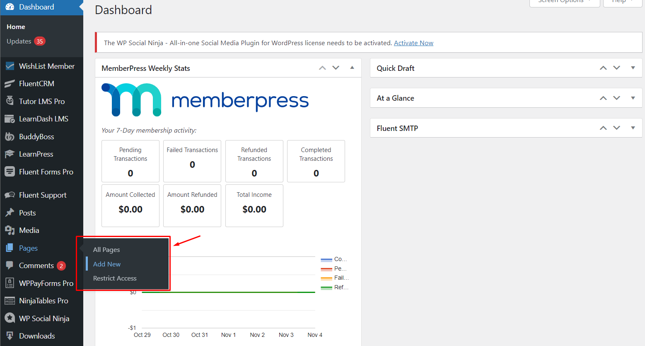Click the WishList Member sidebar icon
The height and width of the screenshot is (346, 645).
(x=10, y=66)
